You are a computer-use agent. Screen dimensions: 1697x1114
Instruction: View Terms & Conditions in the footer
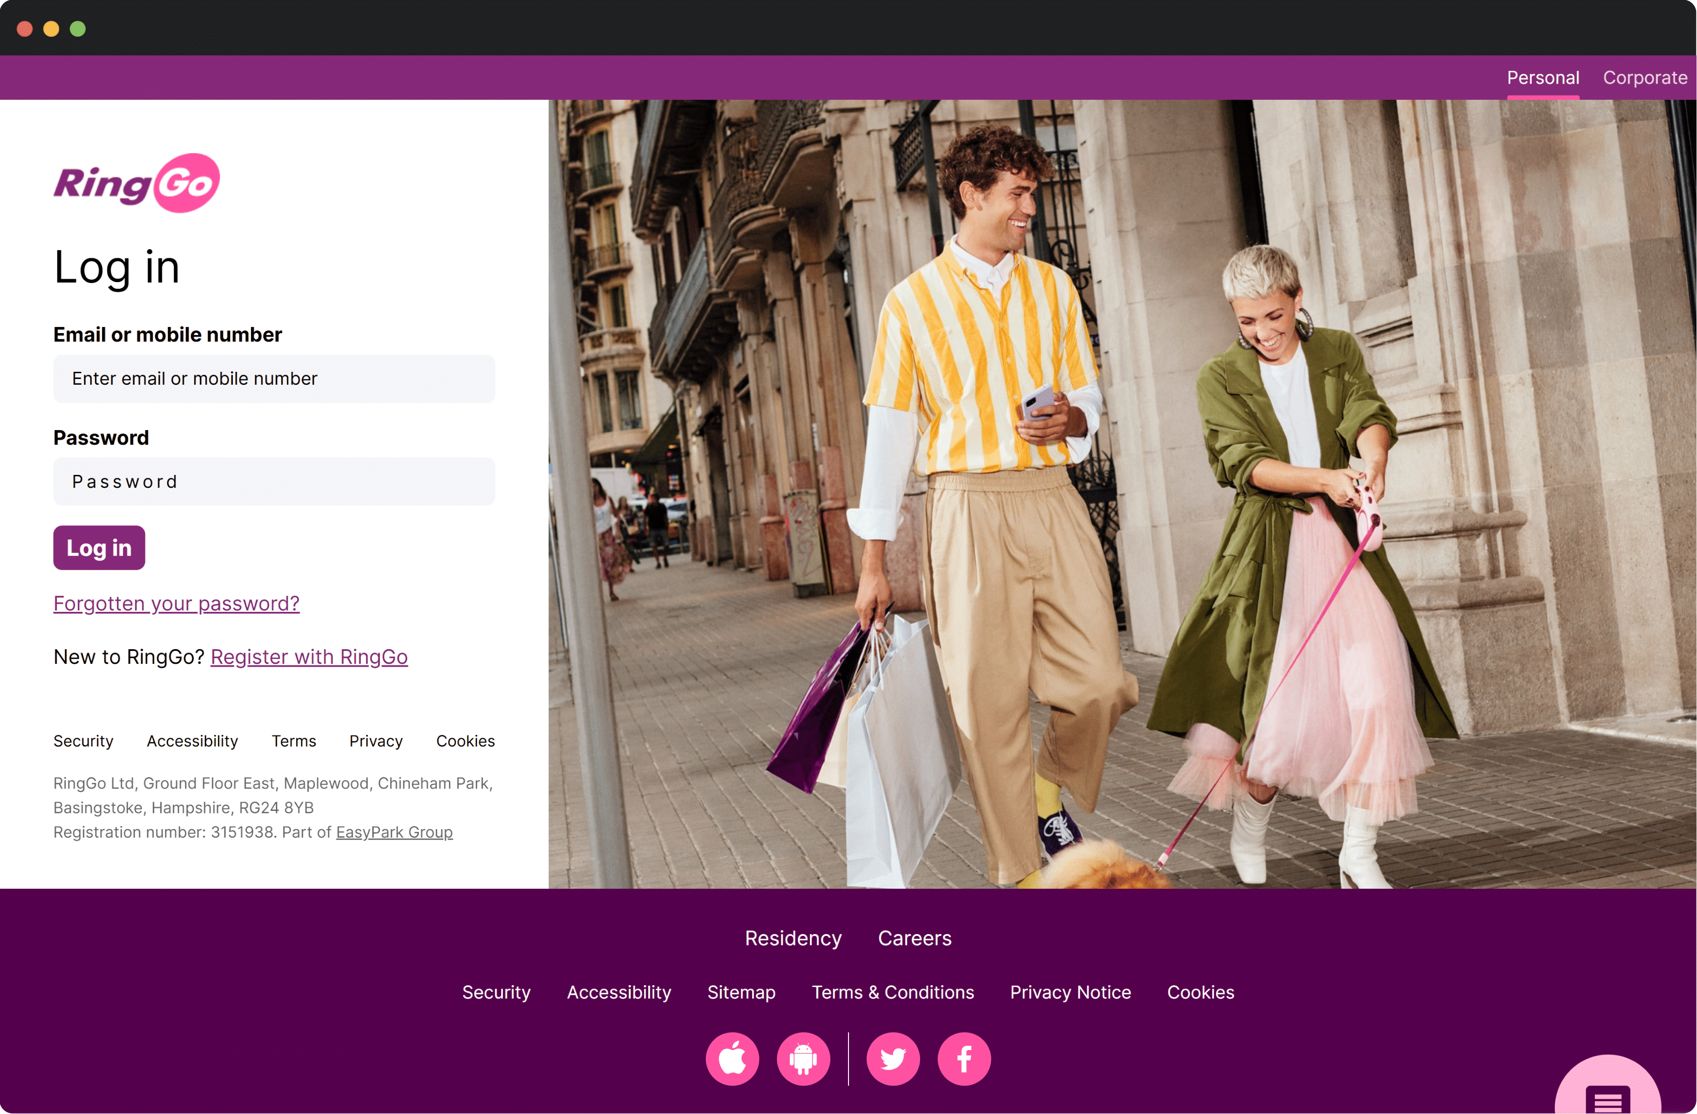click(x=893, y=992)
